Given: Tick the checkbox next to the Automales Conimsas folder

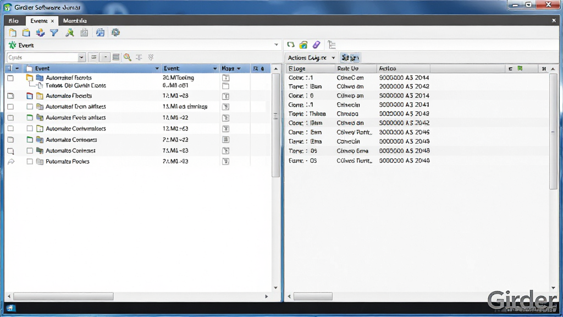Looking at the screenshot, I should click(x=30, y=151).
